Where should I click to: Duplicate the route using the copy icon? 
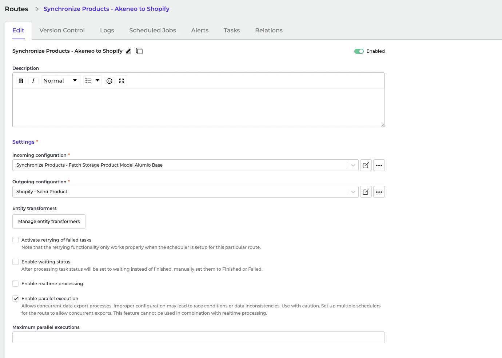[139, 51]
